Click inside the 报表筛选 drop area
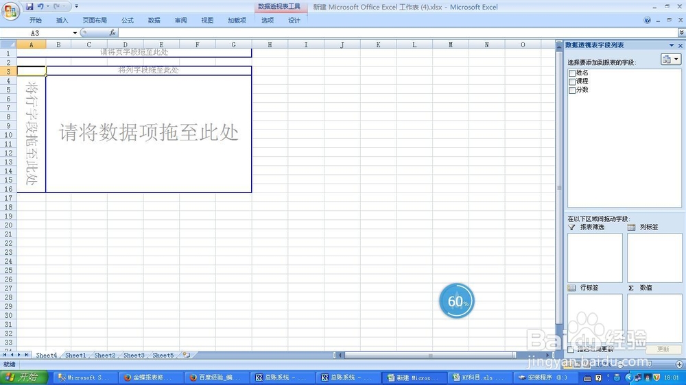The image size is (686, 385). (595, 258)
